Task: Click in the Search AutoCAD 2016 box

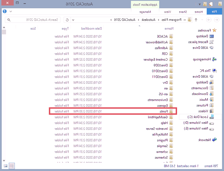Action: point(33,20)
